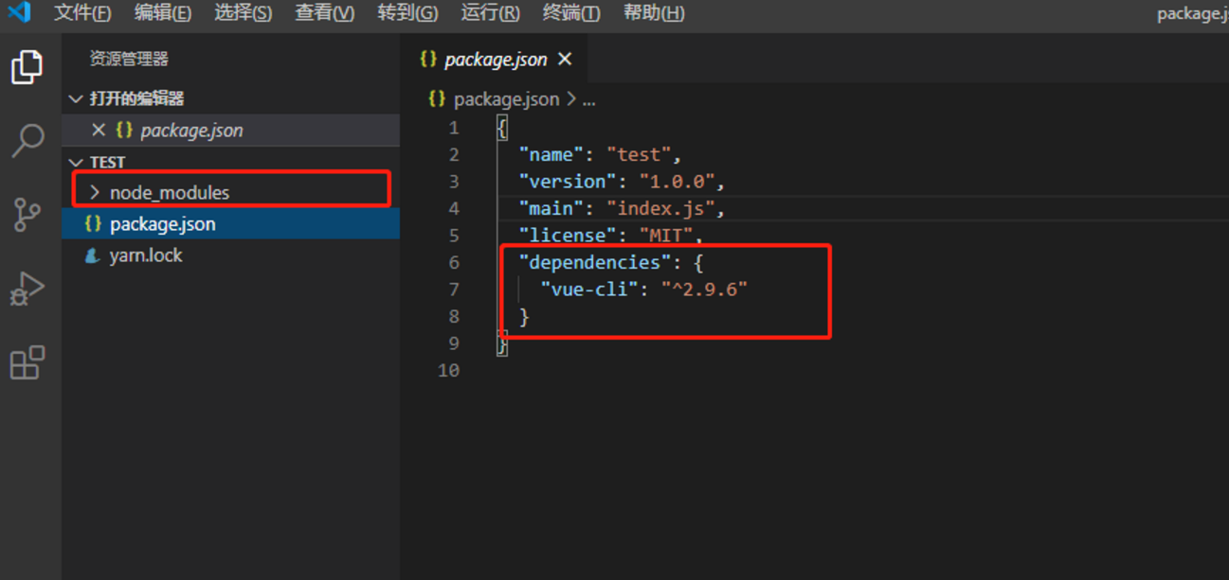Collapse the TEST folder section
This screenshot has width=1229, height=580.
click(x=77, y=162)
